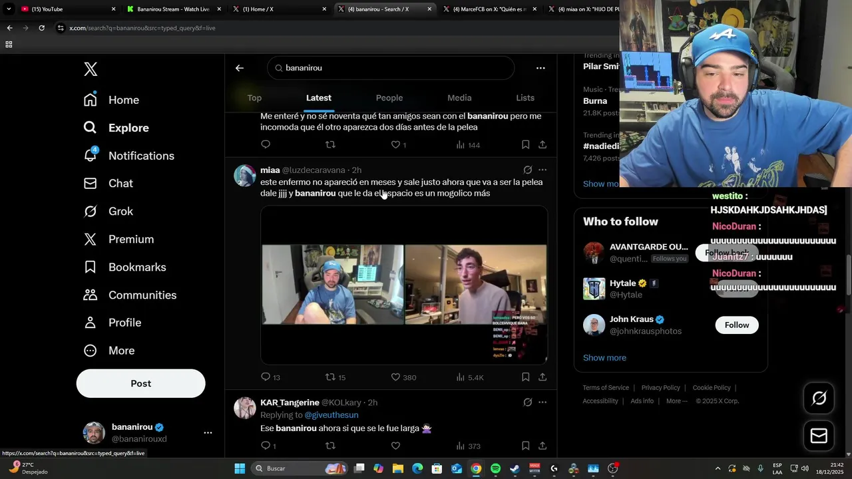Open the @giveuthesun reply link

[331, 415]
